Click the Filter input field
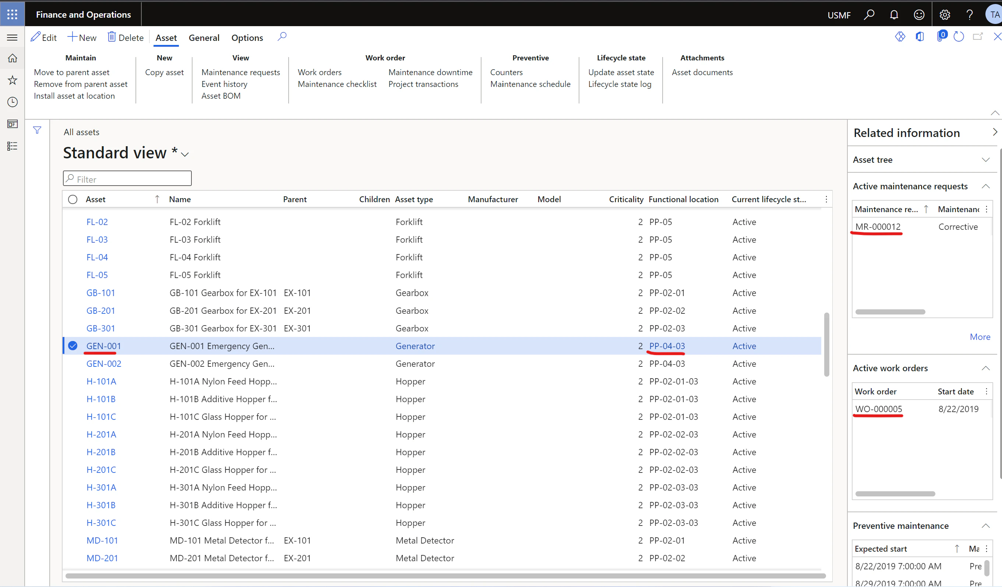Viewport: 1002px width, 587px height. pyautogui.click(x=127, y=179)
